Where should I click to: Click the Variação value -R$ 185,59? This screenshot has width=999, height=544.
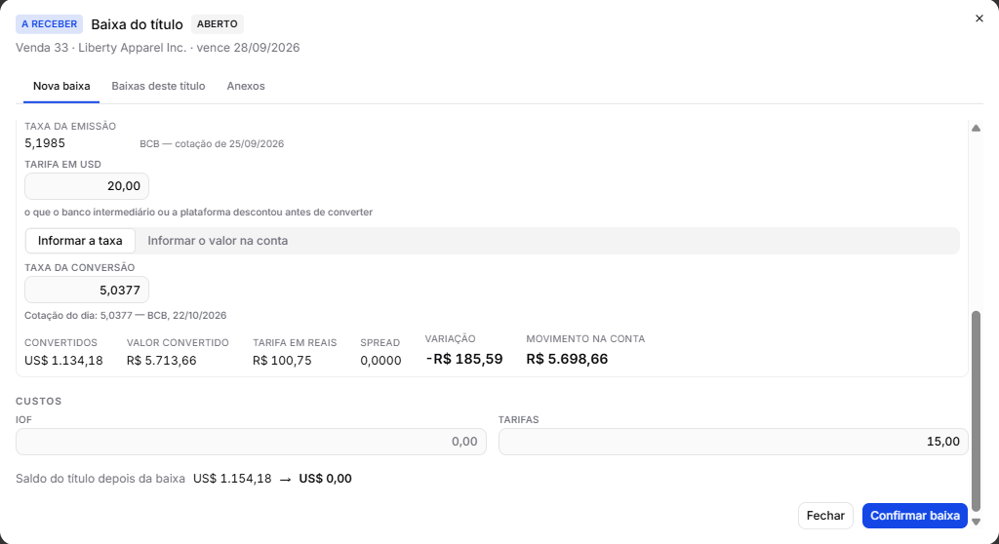(x=463, y=359)
